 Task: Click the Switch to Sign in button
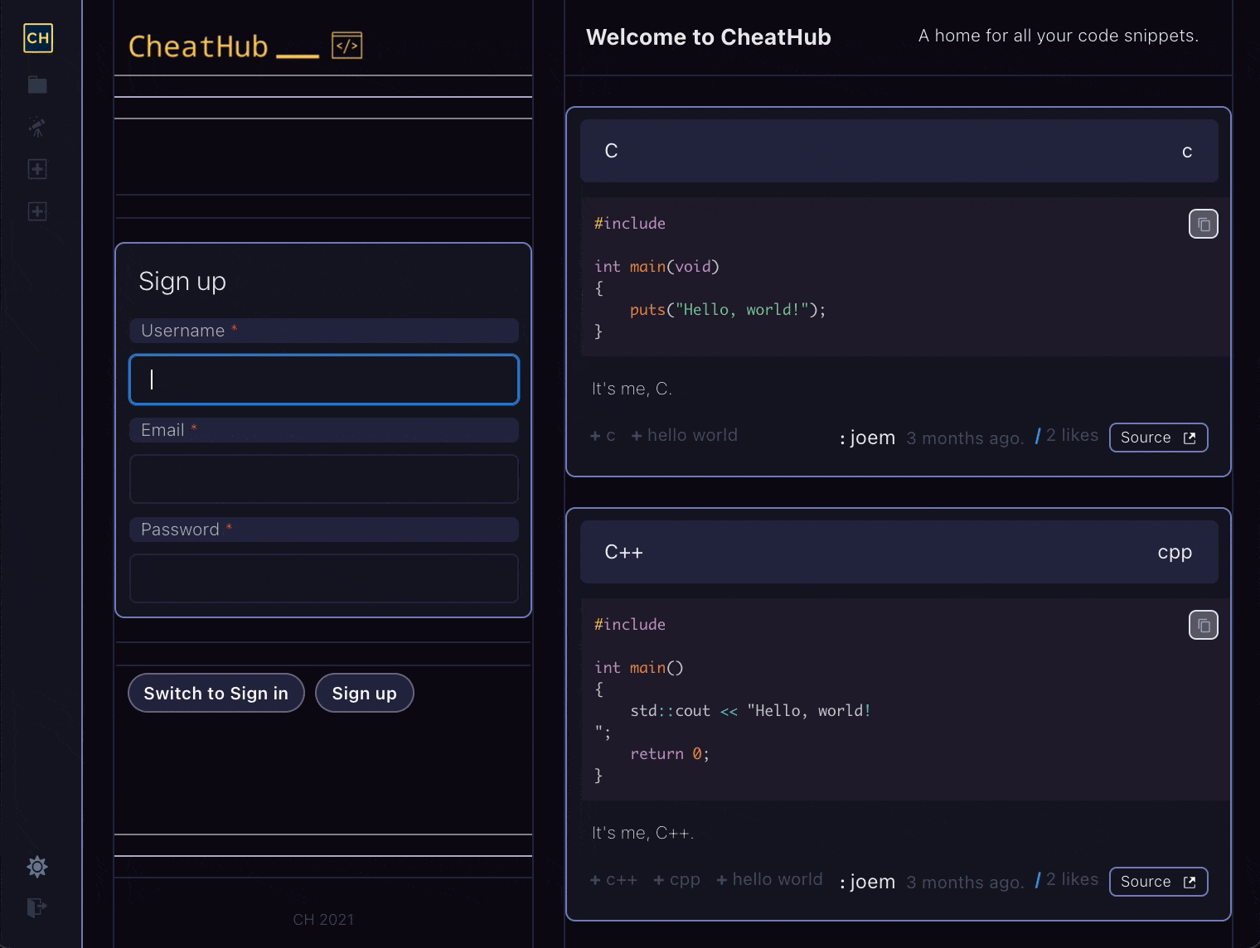click(x=216, y=693)
